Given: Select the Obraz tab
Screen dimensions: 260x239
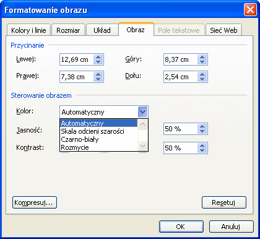Looking at the screenshot, I should pos(136,30).
